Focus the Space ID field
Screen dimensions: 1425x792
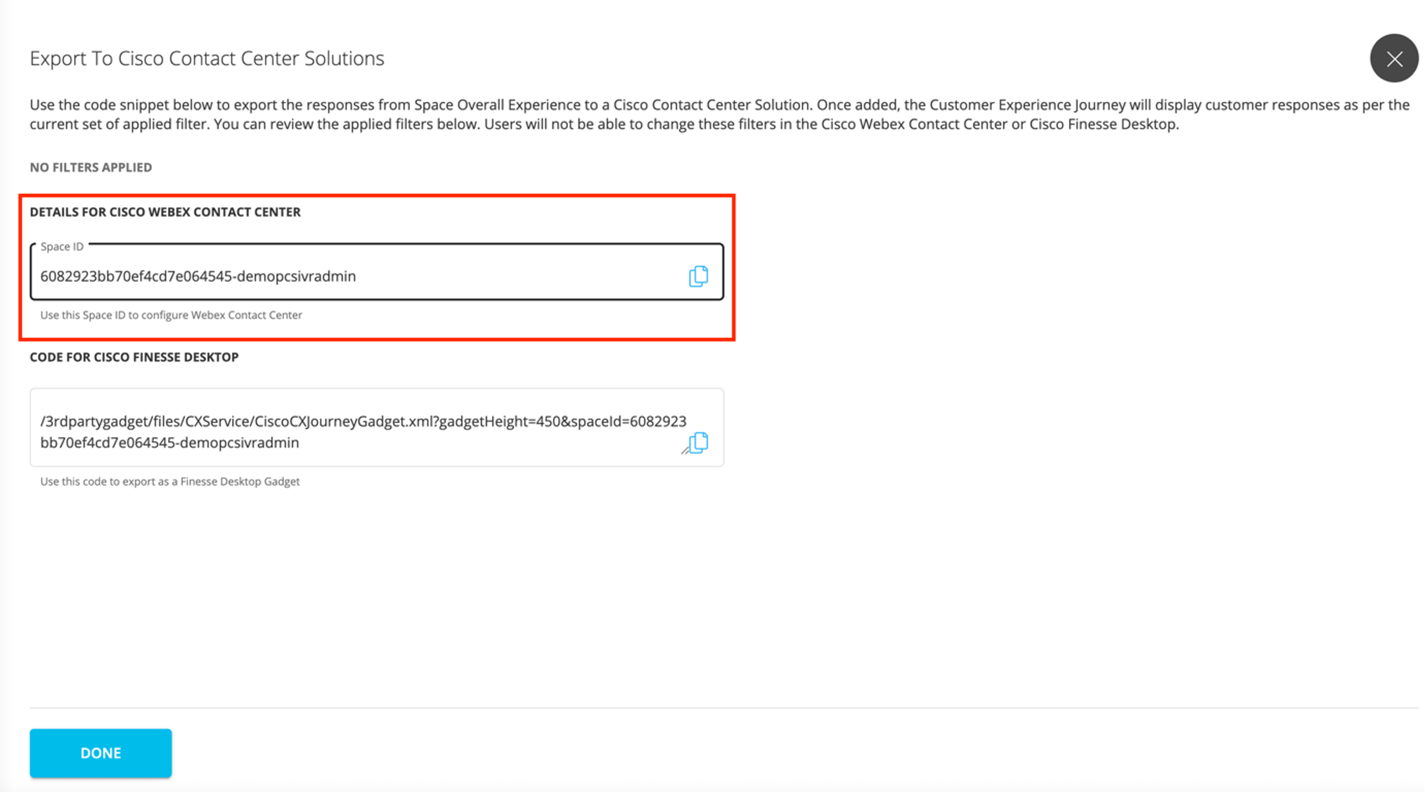tap(377, 273)
